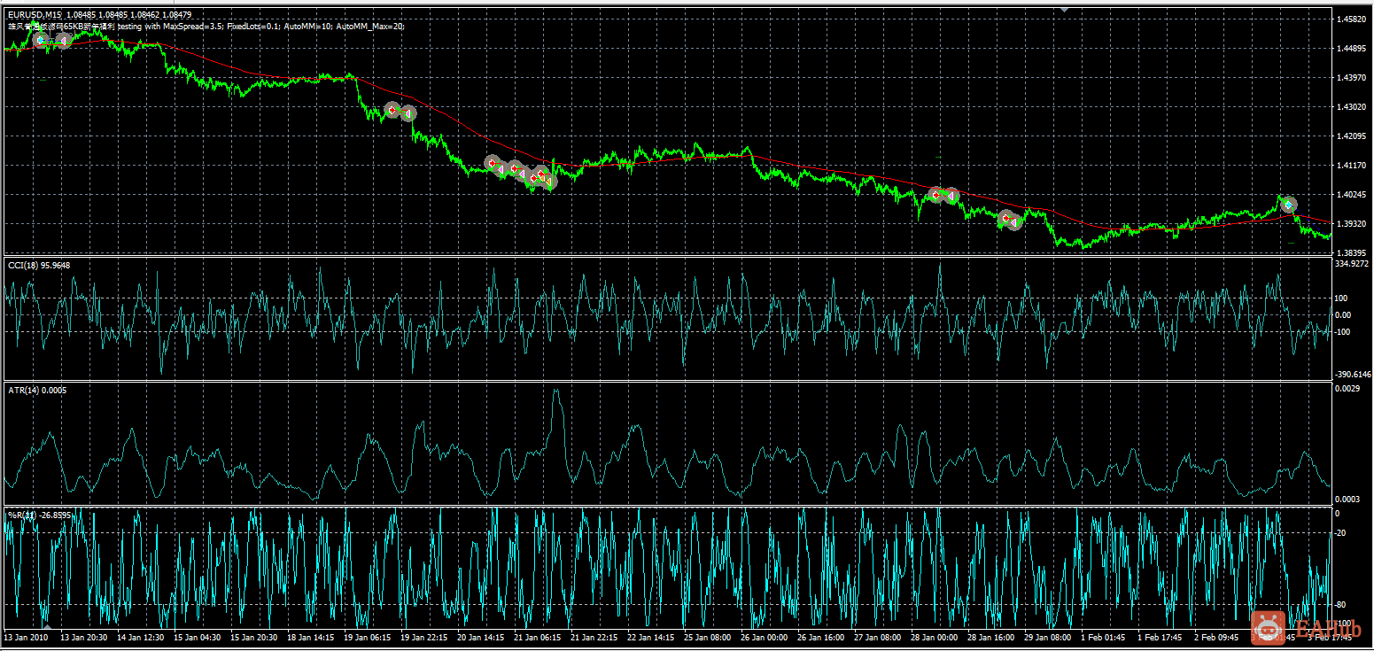Click time label 1 Feb 17:45
This screenshot has height=651, width=1374.
pos(1161,637)
